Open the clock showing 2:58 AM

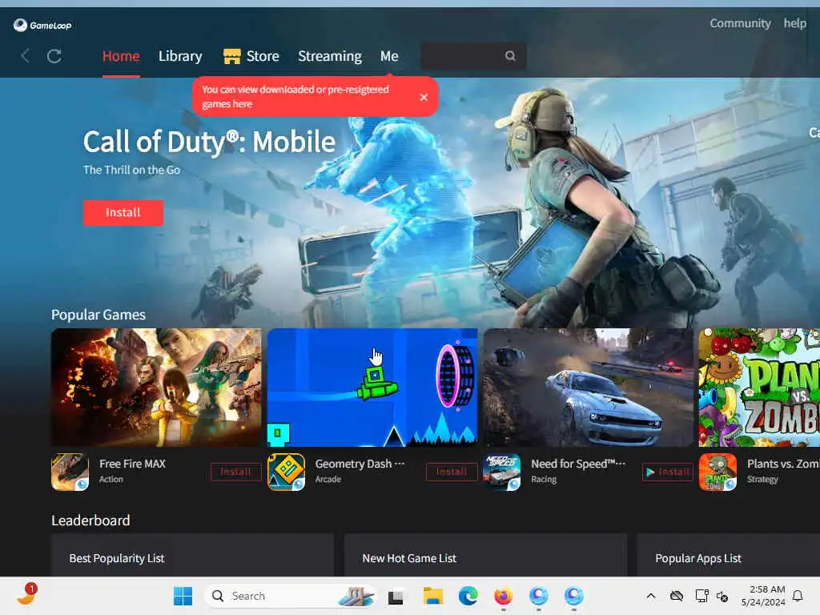pos(763,596)
